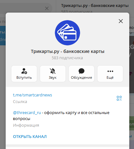Screen dimensions: 134x149
Task: Join the channel with Вступить button
Action: (24, 74)
